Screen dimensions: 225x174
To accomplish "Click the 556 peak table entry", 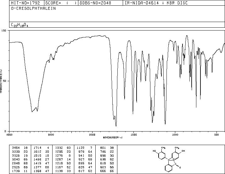I will pyautogui.click(x=103, y=171).
